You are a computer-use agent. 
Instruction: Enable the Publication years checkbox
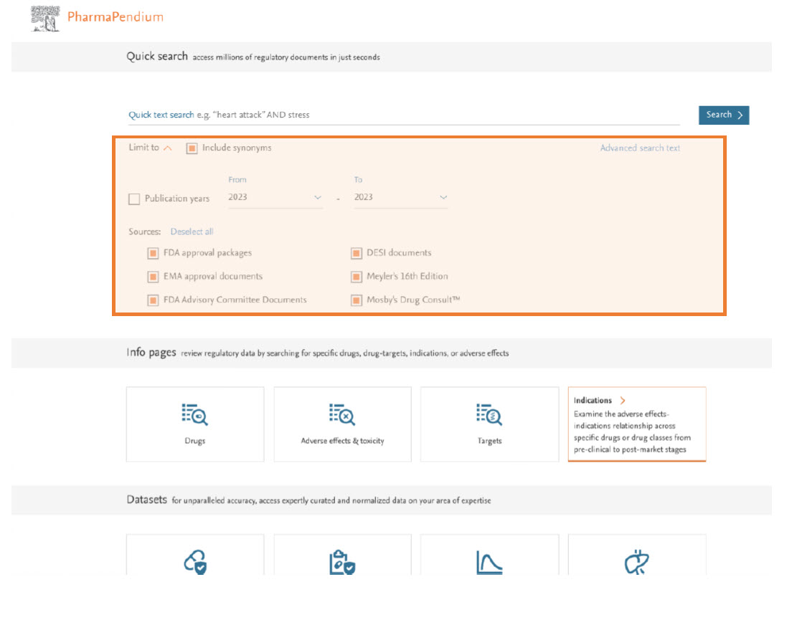coord(134,199)
